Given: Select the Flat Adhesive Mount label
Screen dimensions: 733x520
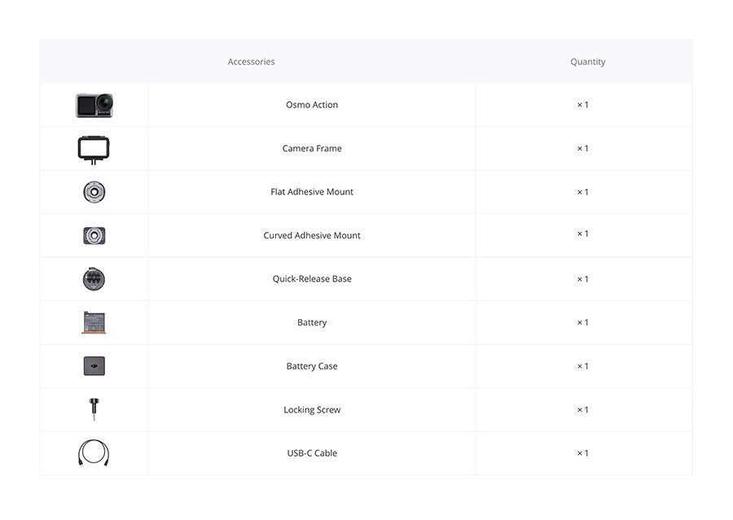Looking at the screenshot, I should pyautogui.click(x=312, y=191).
